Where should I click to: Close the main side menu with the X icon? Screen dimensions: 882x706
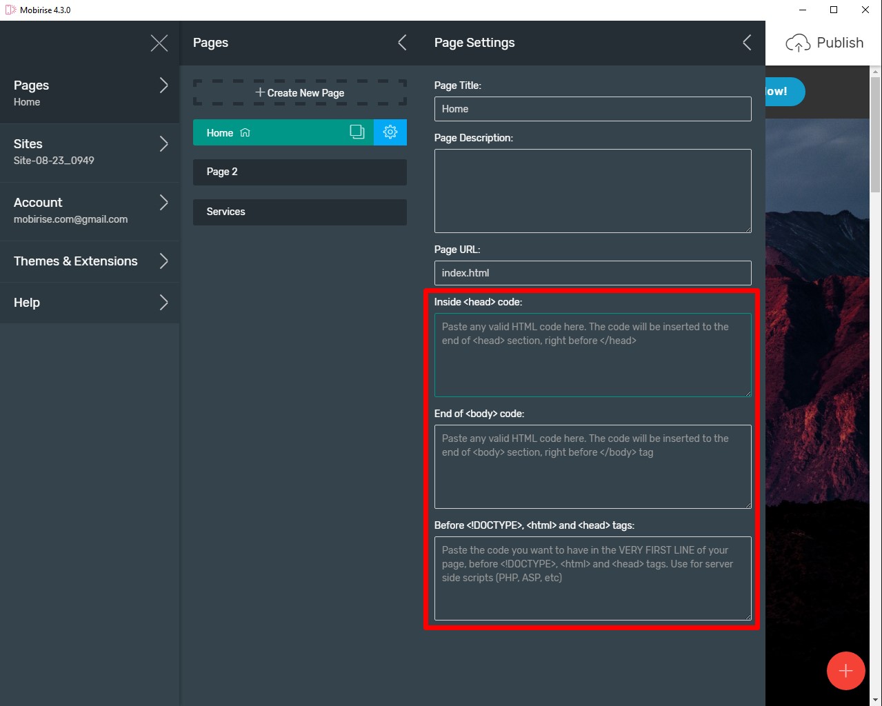click(159, 43)
